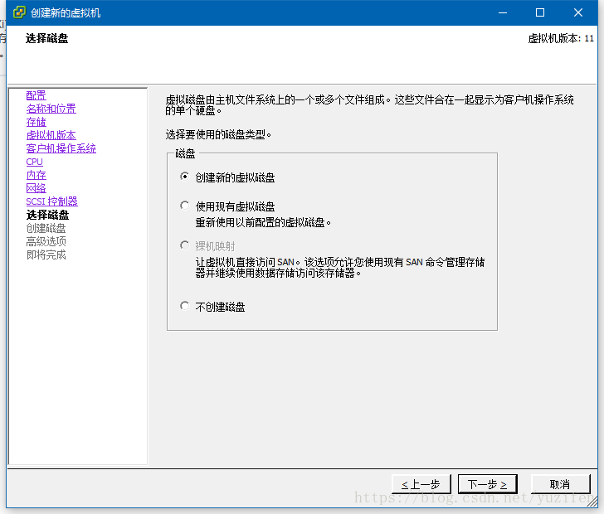Click the 即将完成 step label
This screenshot has width=604, height=514.
[x=46, y=255]
